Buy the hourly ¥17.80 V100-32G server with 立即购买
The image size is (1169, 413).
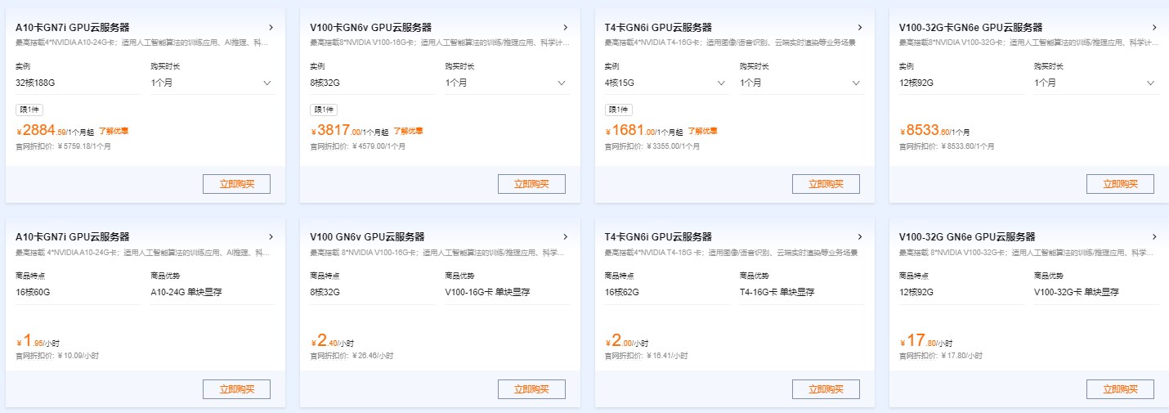click(x=1120, y=389)
